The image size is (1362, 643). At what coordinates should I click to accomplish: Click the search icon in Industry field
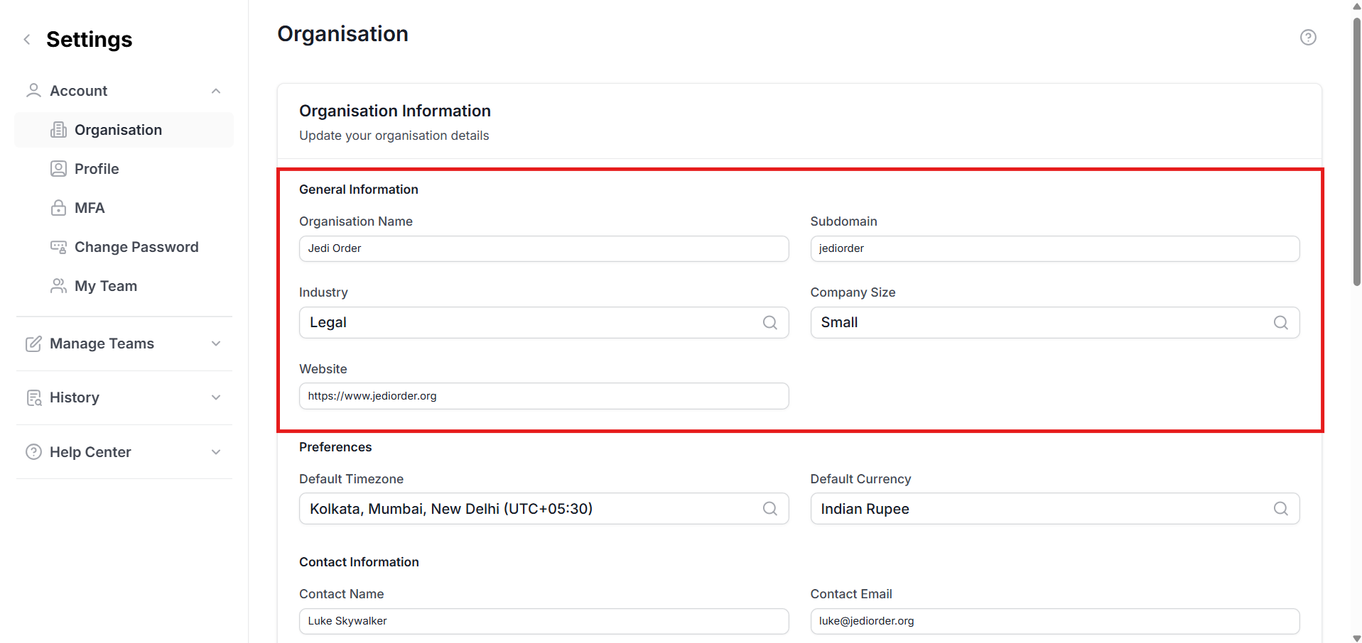coord(769,323)
